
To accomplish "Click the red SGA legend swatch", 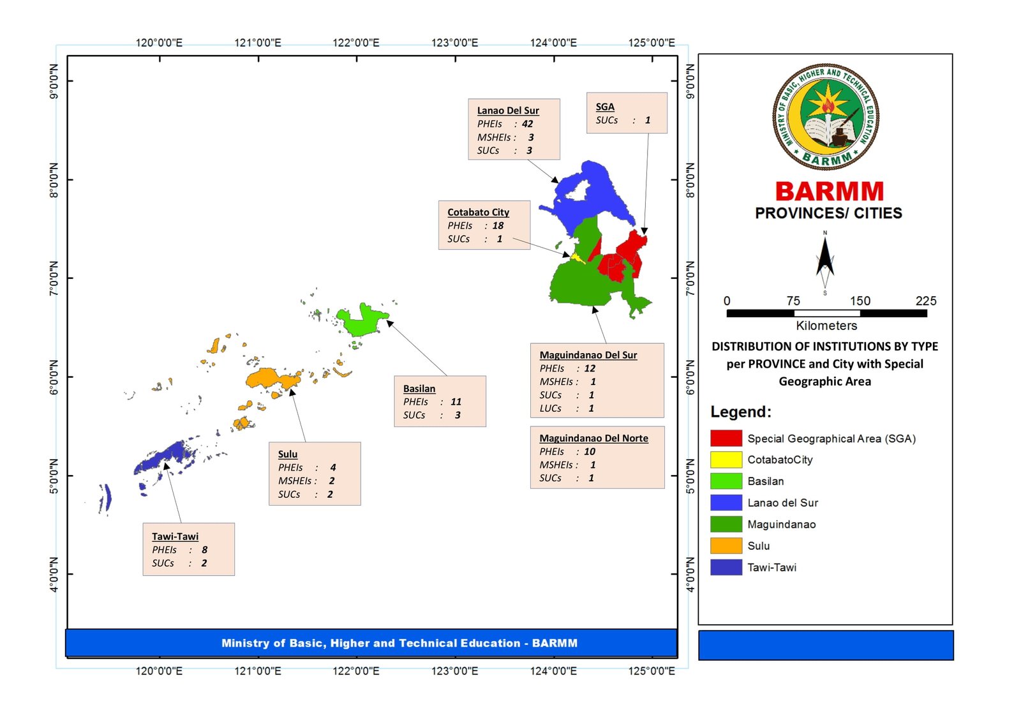I will point(726,438).
